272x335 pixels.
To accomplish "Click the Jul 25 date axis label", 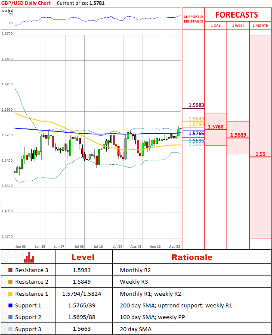I will click(x=117, y=247).
